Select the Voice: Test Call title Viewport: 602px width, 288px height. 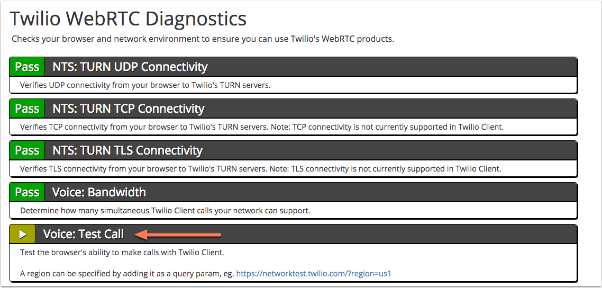83,234
